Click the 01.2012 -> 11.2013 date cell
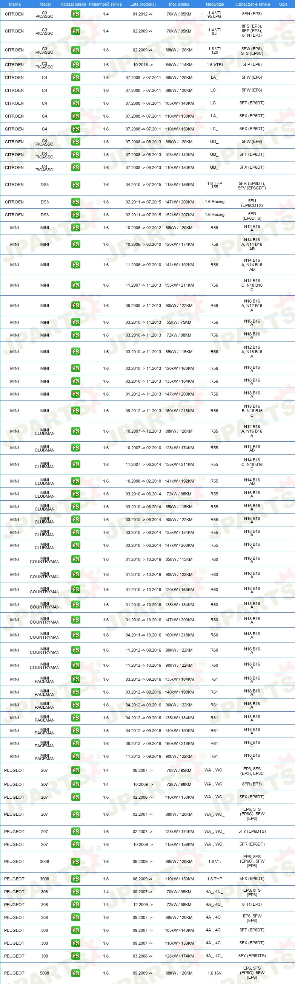Viewport: 295px width, 984px height. click(x=143, y=394)
